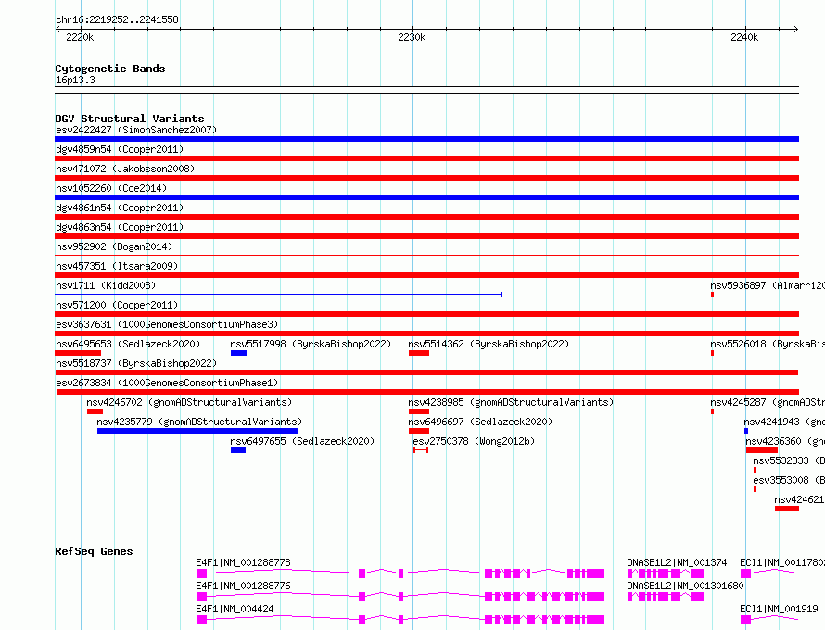This screenshot has width=825, height=630.
Task: Click the 2220k ruler position label
Action: (80, 37)
